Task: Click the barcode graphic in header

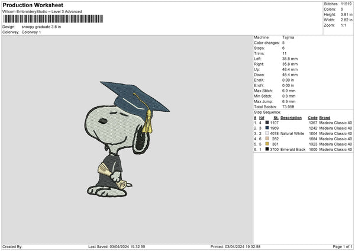Action: (x=53, y=19)
